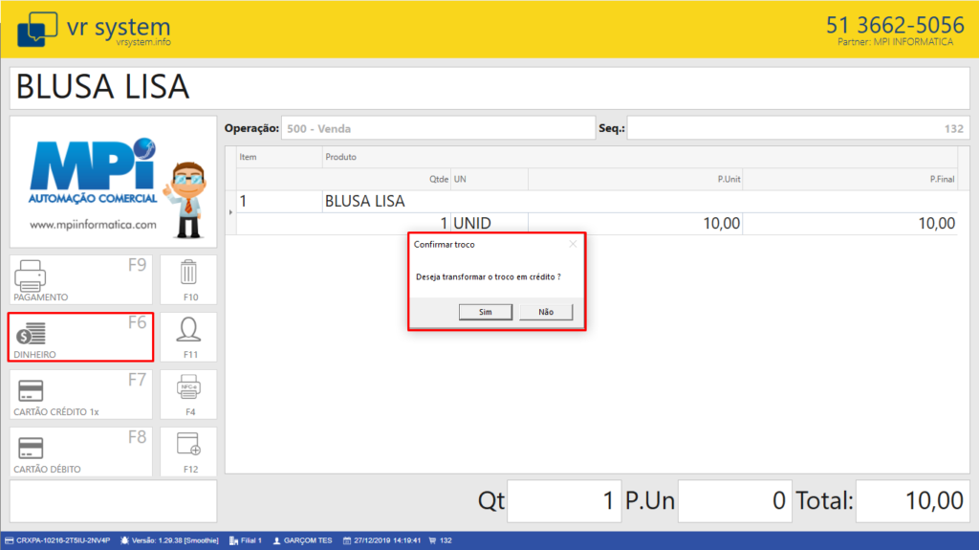
Task: Click the Total value field
Action: 912,501
